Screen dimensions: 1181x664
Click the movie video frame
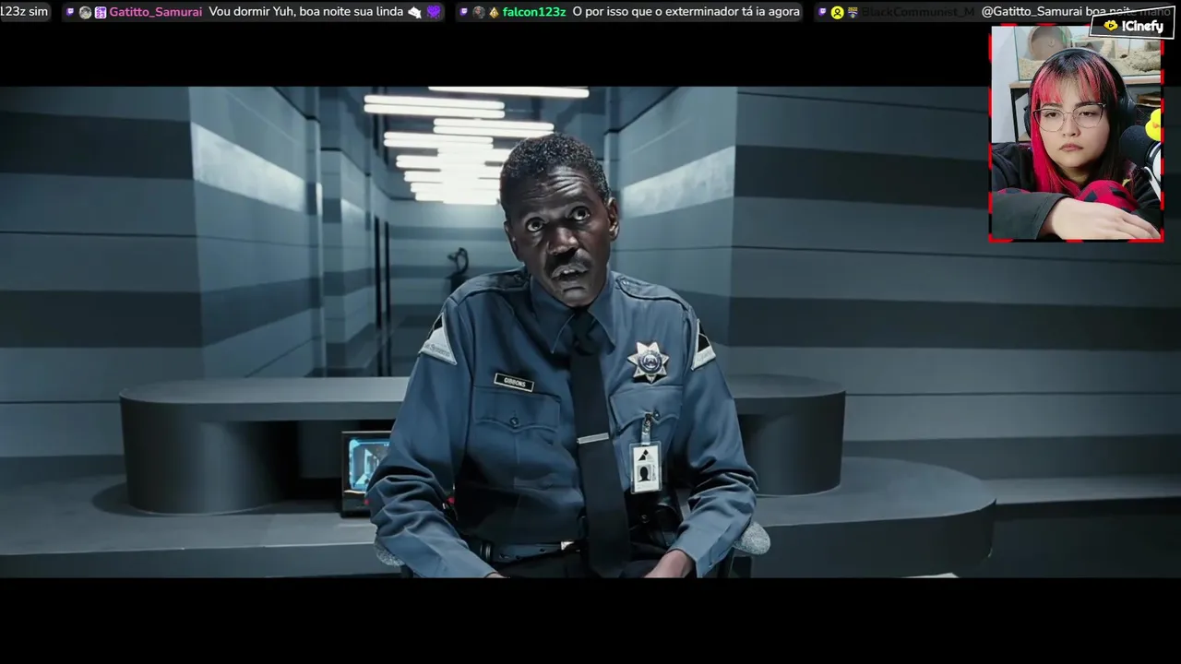(x=590, y=332)
